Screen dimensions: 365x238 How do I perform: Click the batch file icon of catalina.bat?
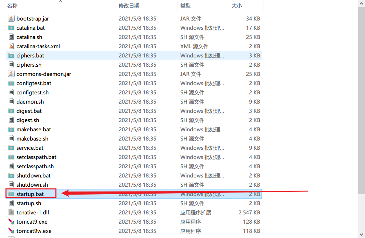tap(11, 28)
